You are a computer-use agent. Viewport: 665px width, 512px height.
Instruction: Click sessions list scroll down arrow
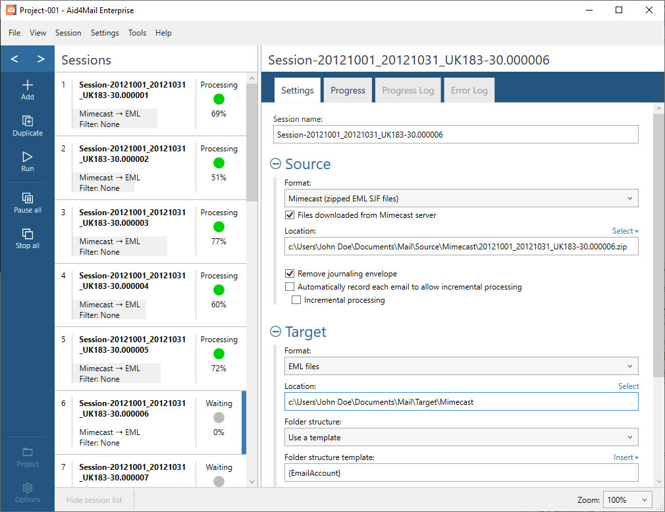coord(252,482)
